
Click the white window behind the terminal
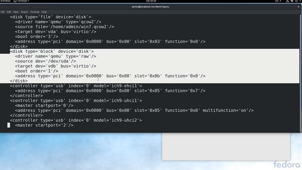226,146
